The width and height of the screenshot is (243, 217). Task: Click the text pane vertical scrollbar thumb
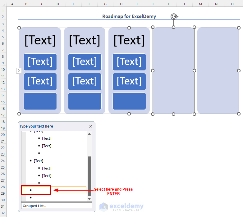pyautogui.click(x=89, y=176)
